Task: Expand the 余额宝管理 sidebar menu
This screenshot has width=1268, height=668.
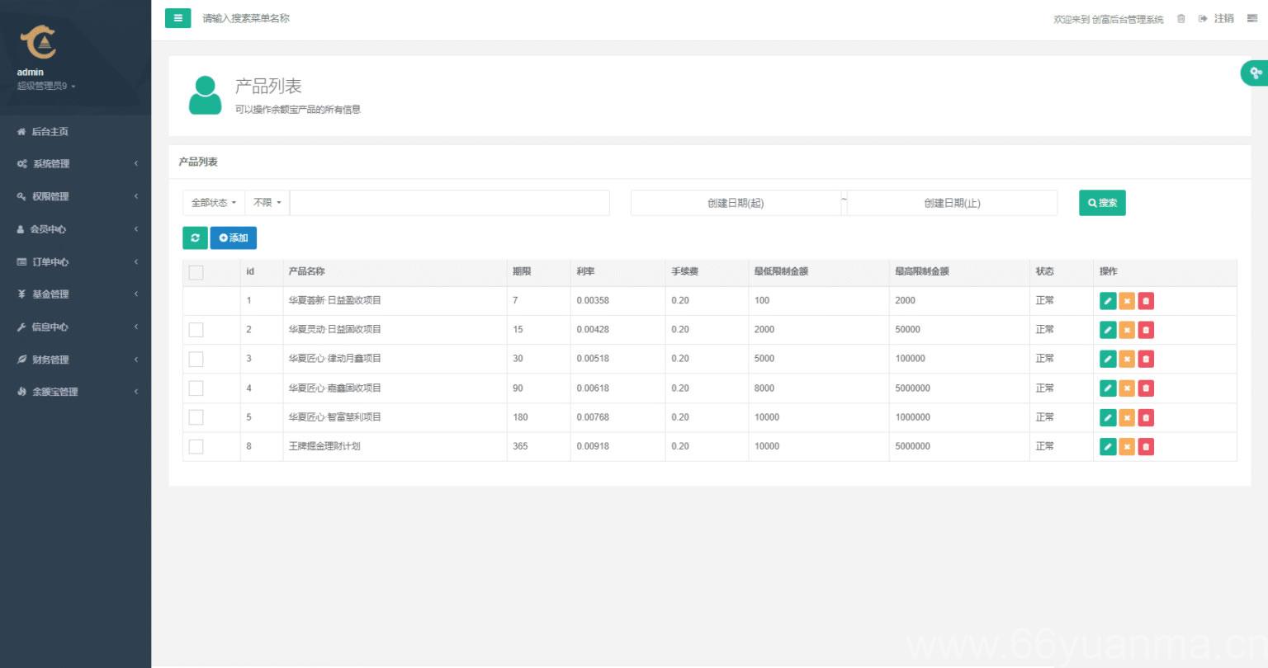Action: click(76, 392)
